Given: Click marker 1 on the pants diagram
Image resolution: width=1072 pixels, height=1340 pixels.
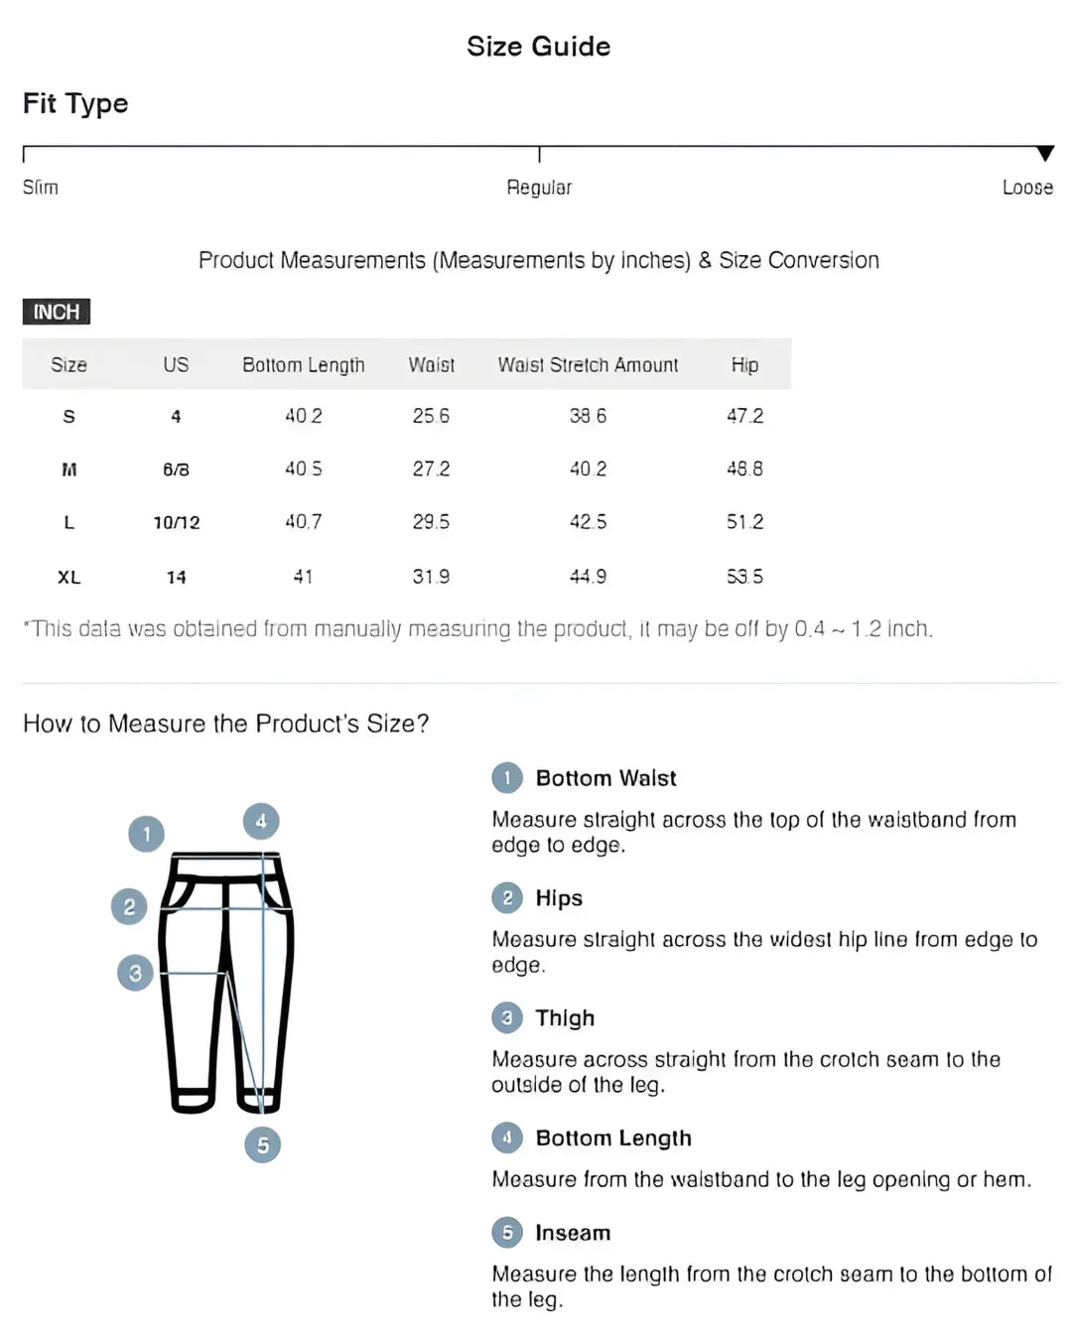Looking at the screenshot, I should 147,834.
